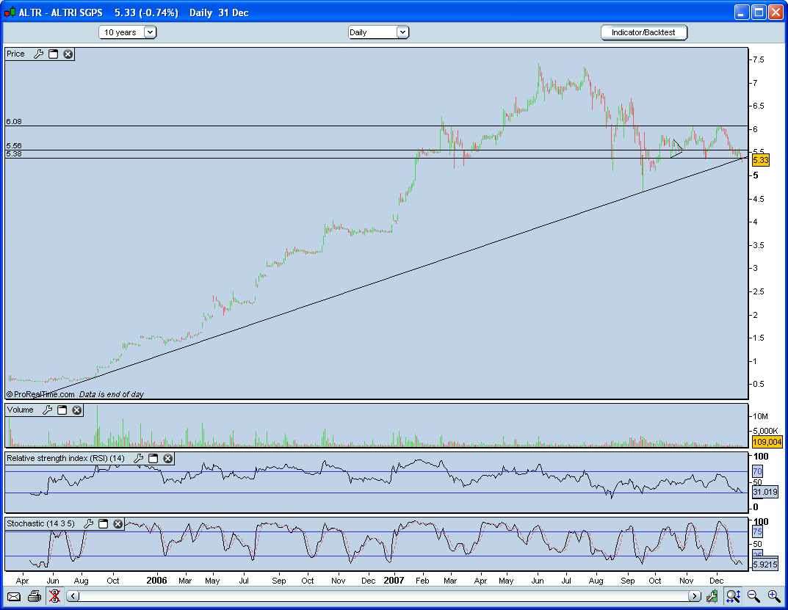Click the 6.08 horizontal line label
788x610 pixels.
click(x=14, y=122)
